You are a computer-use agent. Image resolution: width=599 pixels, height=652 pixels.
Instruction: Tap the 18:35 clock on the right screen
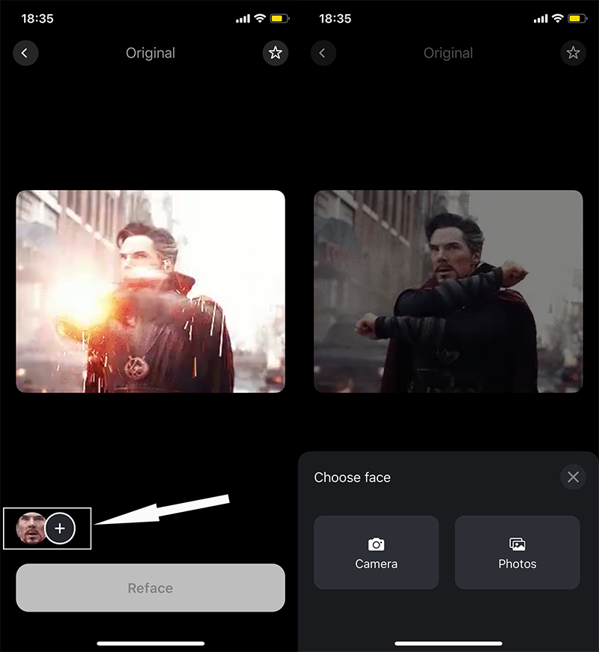pyautogui.click(x=335, y=19)
